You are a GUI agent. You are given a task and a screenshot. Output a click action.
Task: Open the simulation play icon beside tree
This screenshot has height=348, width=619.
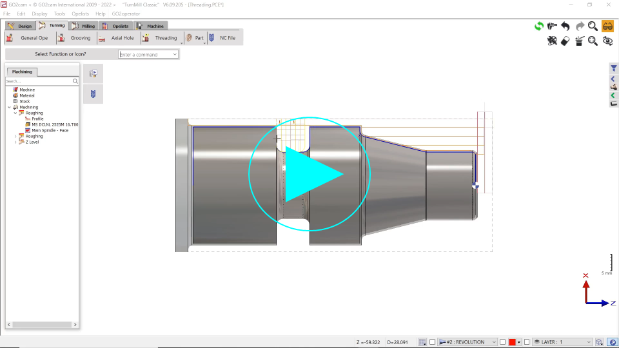[x=93, y=73]
